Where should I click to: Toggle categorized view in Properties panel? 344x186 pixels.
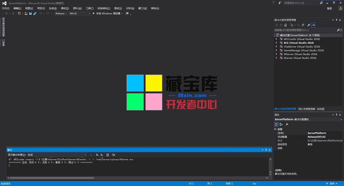pyautogui.click(x=277, y=124)
